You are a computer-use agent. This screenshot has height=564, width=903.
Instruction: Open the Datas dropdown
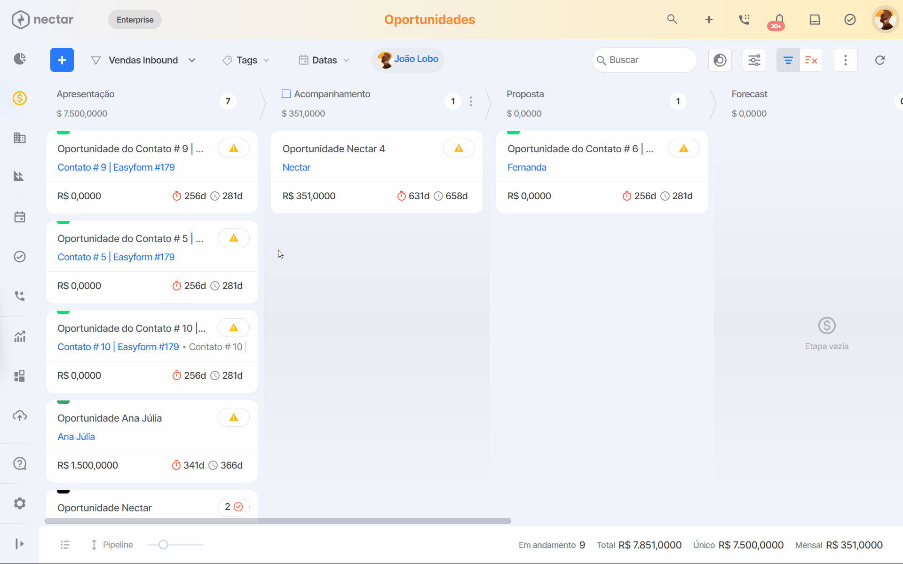(324, 60)
